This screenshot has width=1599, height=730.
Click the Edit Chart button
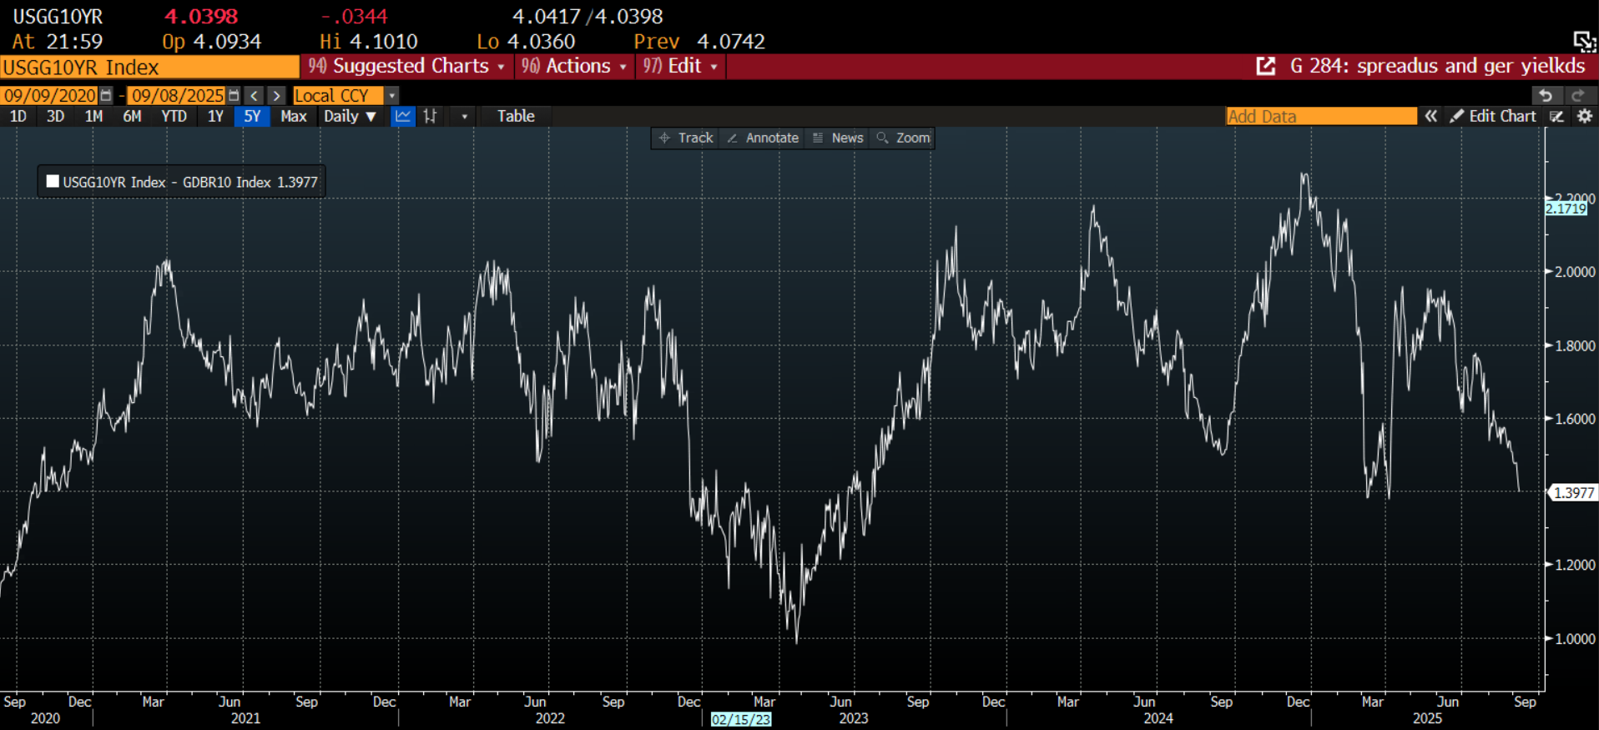1494,116
